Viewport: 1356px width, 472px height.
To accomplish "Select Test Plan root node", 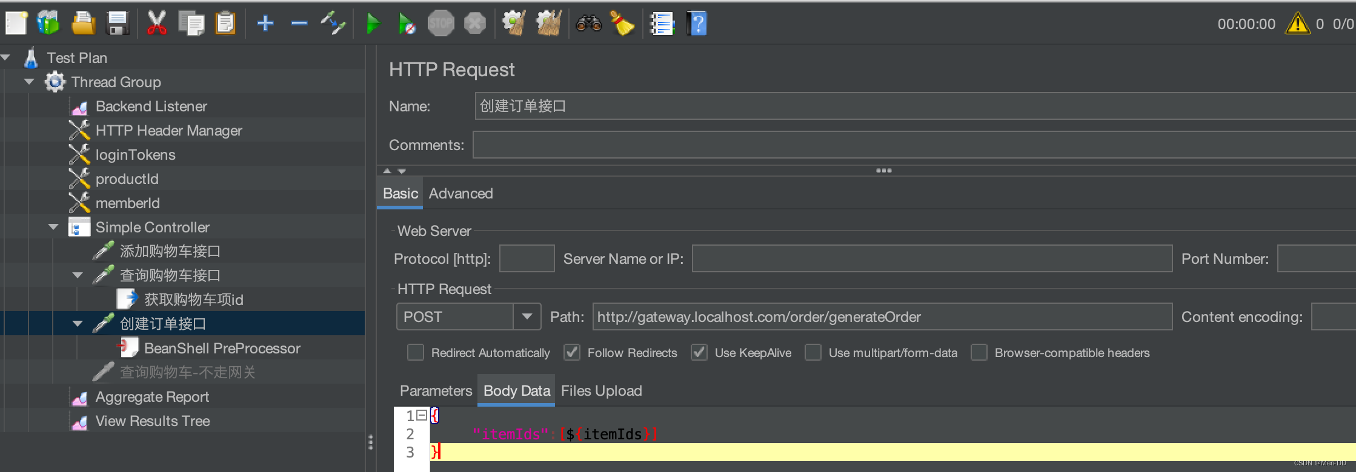I will pos(77,57).
